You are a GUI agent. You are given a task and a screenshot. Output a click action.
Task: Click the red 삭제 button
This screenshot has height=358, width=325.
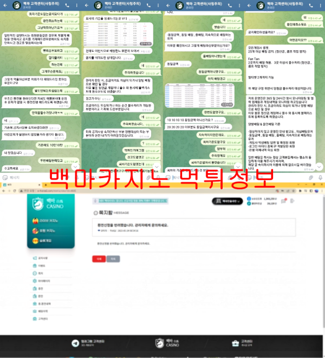pos(99,258)
